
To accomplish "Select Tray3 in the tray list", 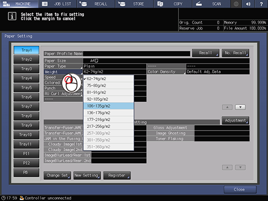I will pos(26,69).
